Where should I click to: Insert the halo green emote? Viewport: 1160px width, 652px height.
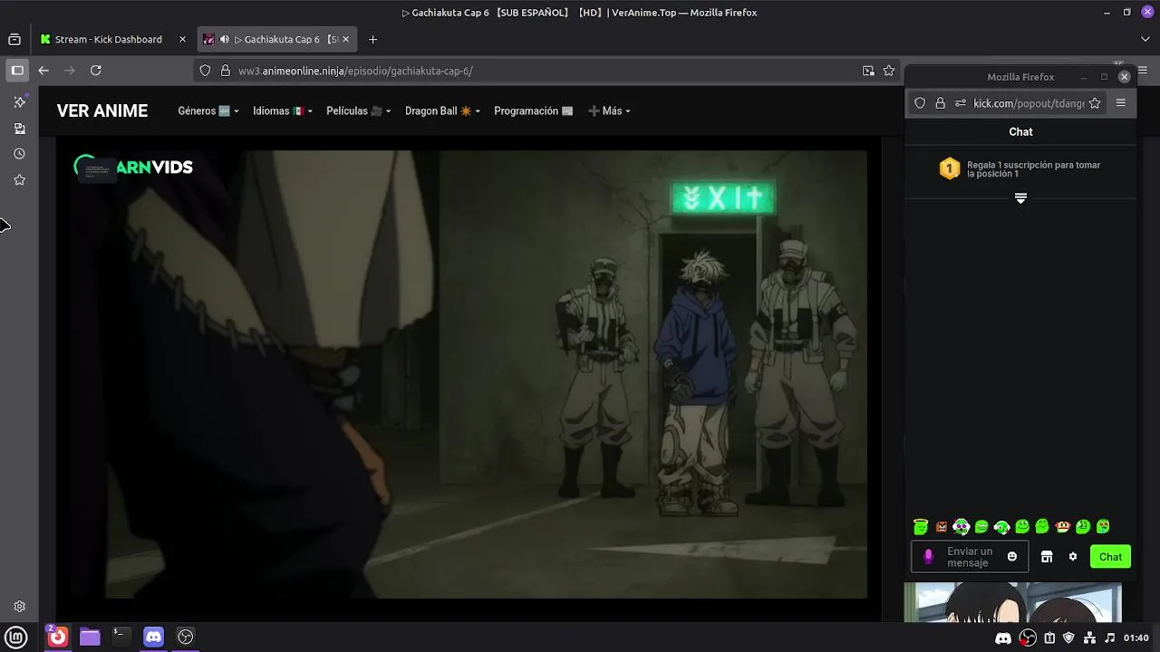921,526
